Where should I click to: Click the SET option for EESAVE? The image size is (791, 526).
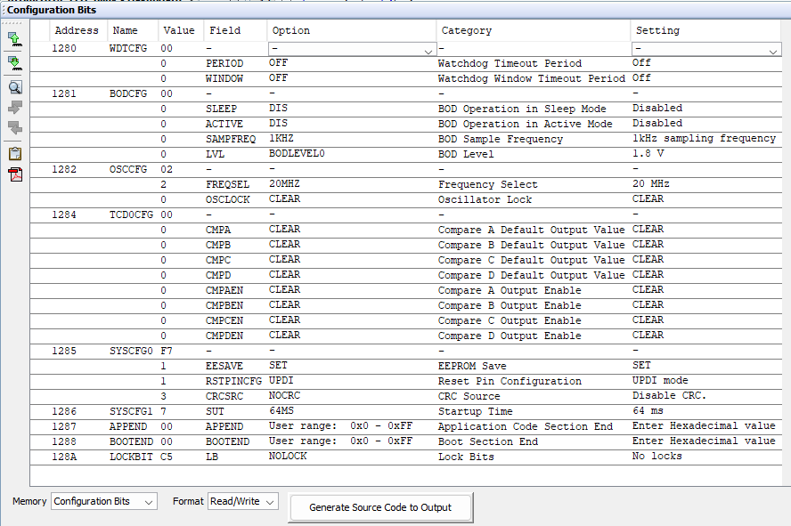coord(279,365)
